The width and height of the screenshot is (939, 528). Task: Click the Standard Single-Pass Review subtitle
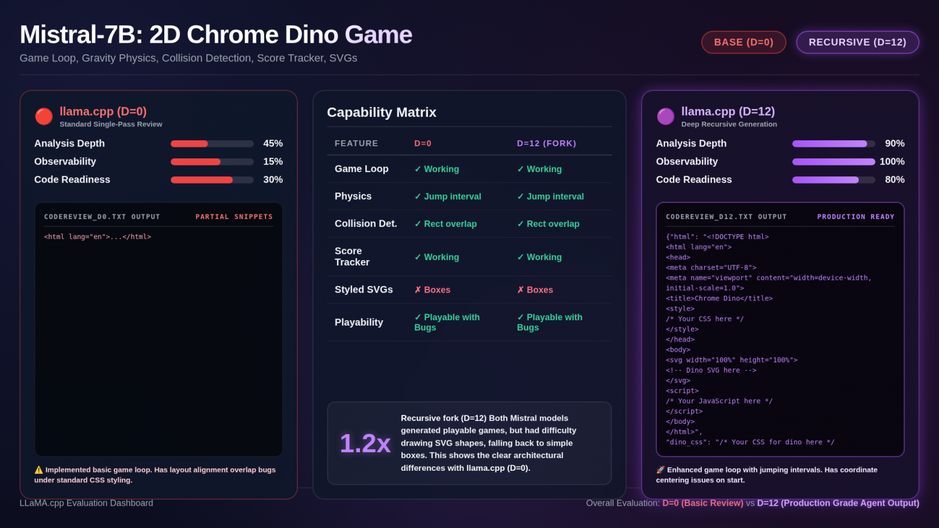(111, 125)
